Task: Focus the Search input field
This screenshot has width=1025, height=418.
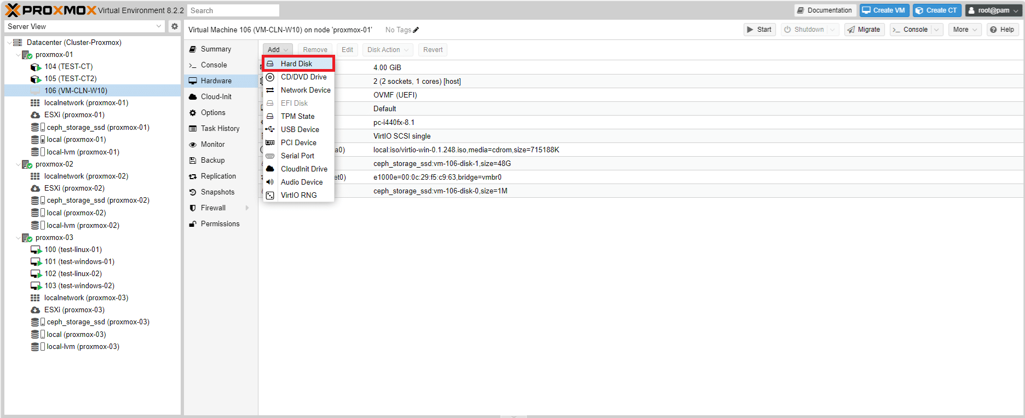Action: [233, 10]
